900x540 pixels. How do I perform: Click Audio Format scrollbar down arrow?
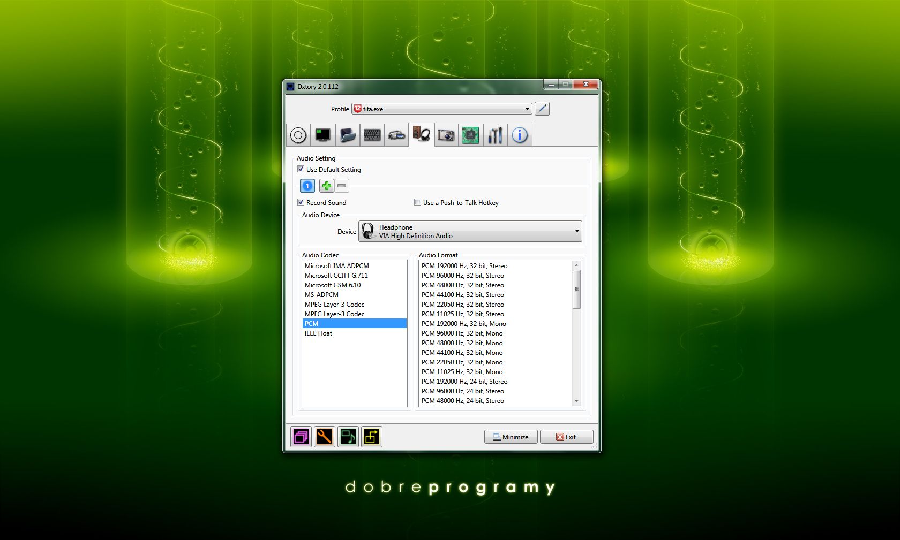[577, 401]
